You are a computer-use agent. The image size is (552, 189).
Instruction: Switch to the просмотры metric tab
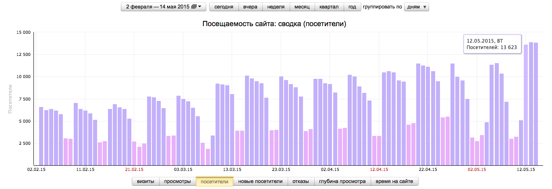coord(177,181)
